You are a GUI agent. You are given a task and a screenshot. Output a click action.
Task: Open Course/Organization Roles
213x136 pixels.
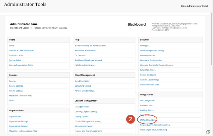21,65
